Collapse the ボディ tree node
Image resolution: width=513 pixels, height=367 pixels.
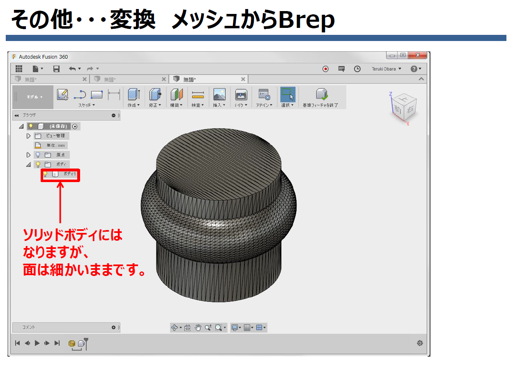(x=28, y=164)
